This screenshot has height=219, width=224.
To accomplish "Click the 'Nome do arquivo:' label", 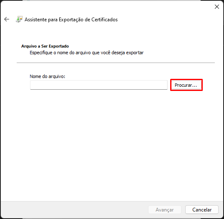I will click(x=47, y=76).
